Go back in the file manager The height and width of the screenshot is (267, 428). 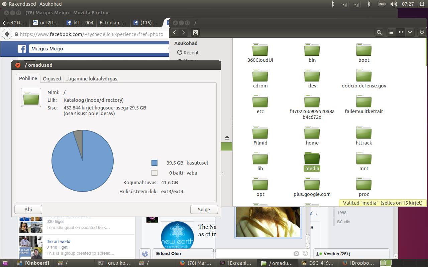tap(175, 32)
